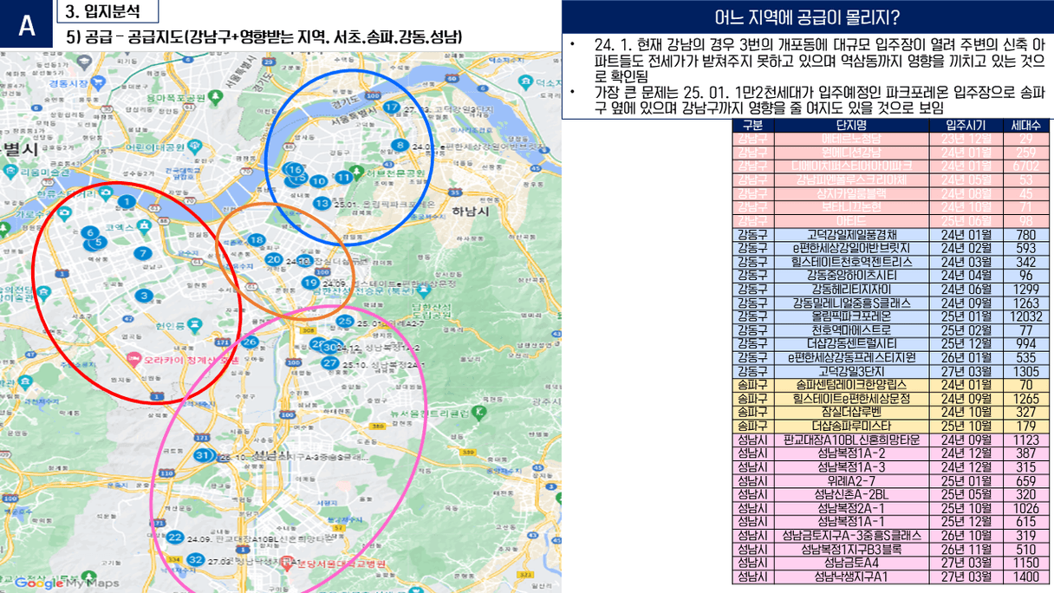Click map marker number 22
The width and height of the screenshot is (1054, 593).
click(x=175, y=538)
